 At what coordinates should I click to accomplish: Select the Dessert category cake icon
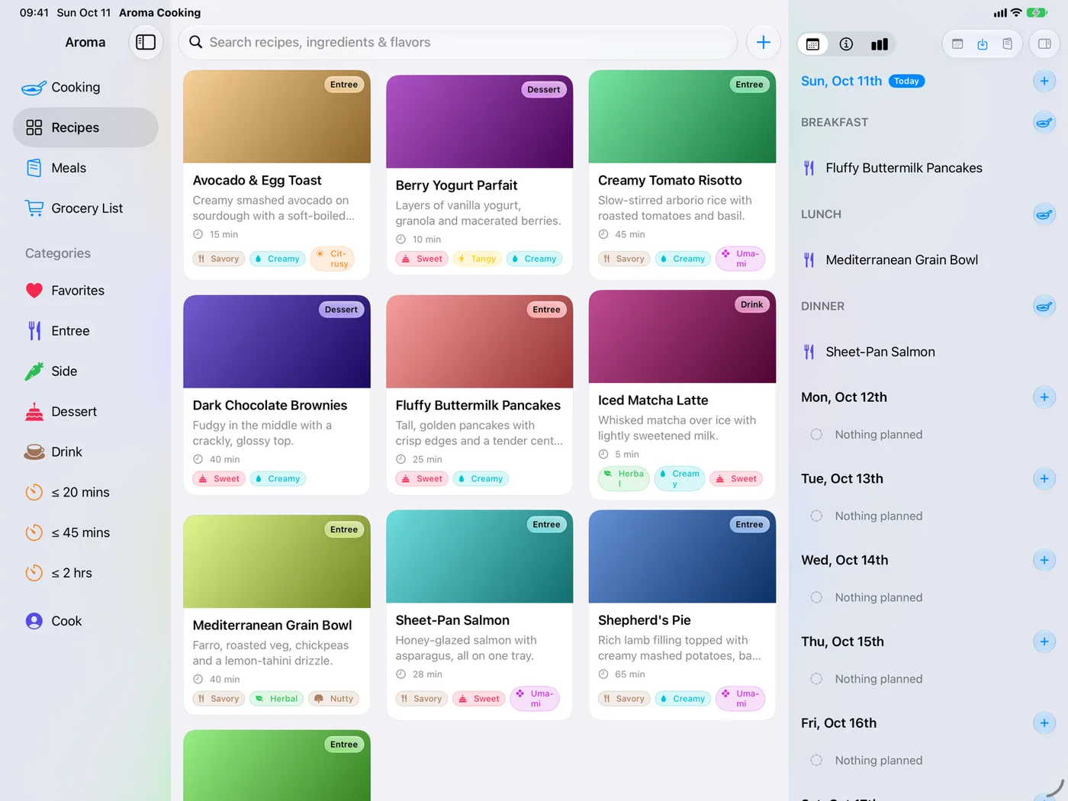coord(34,412)
